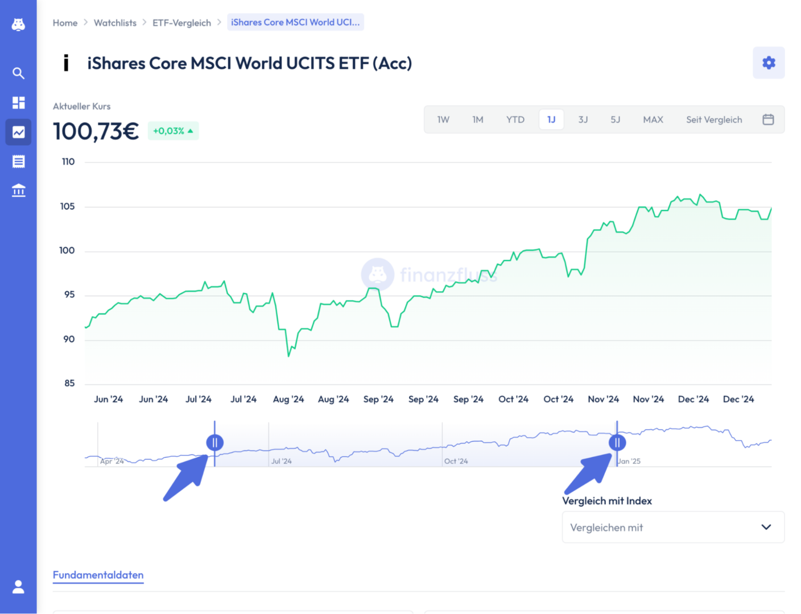Viewport: 801px width, 614px height.
Task: Click the Aktueller Kurs label
Action: [81, 106]
